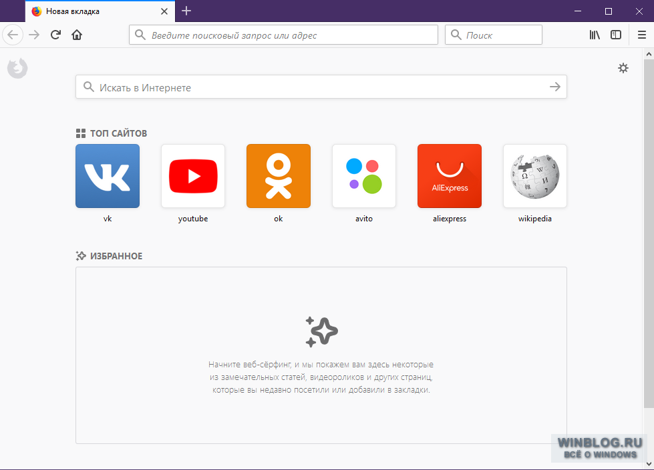Submit search with the arrow button
The width and height of the screenshot is (654, 470).
(555, 87)
